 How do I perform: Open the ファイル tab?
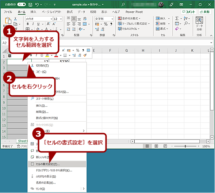(8, 12)
